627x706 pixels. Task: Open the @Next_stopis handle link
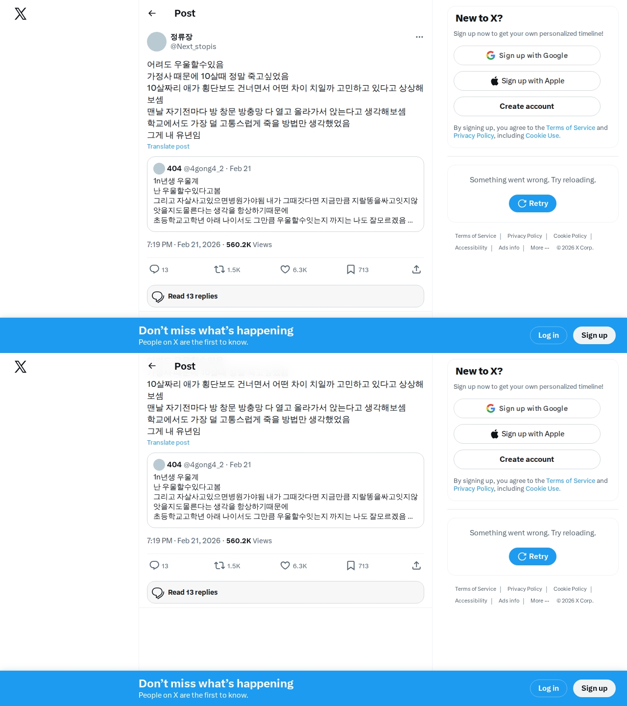click(193, 47)
